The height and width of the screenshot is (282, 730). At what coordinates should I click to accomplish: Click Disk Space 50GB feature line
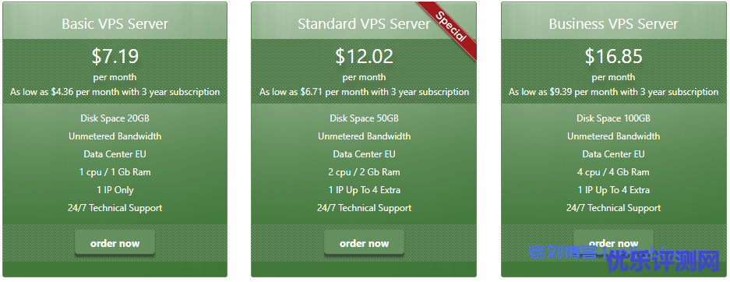click(x=364, y=118)
